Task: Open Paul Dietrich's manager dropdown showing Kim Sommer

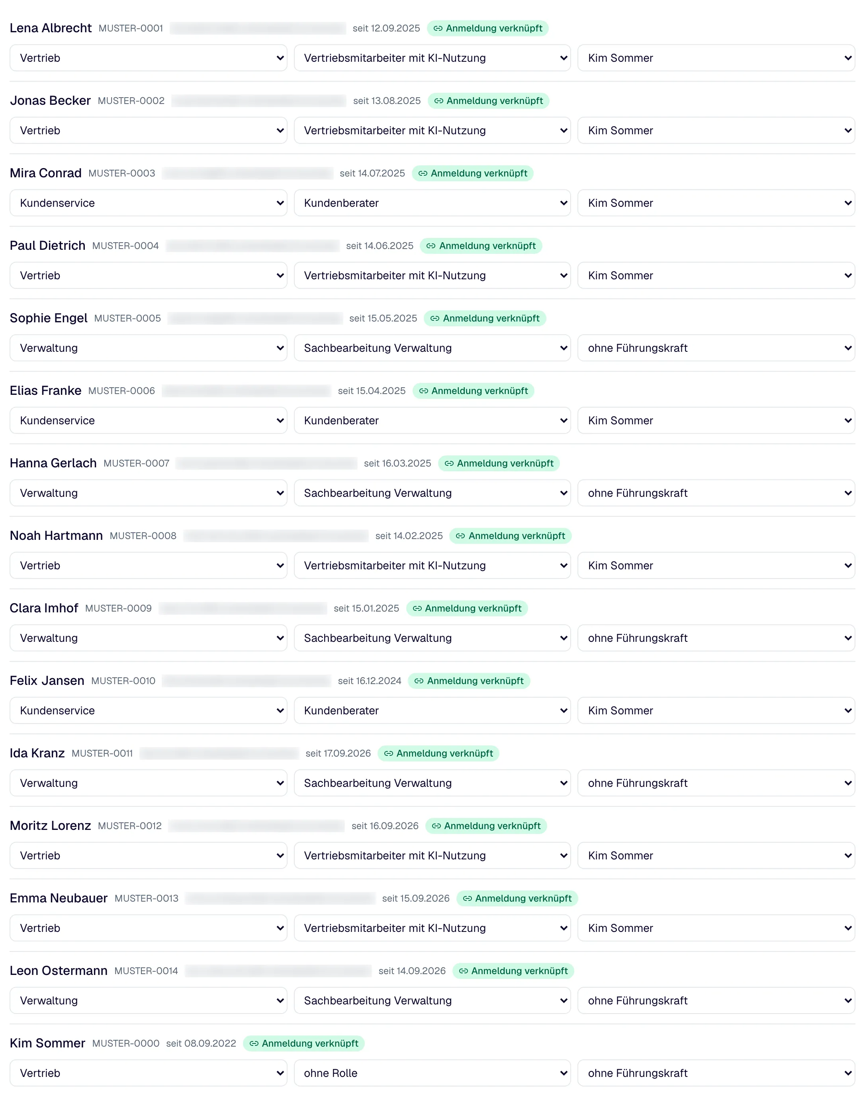Action: click(x=716, y=275)
